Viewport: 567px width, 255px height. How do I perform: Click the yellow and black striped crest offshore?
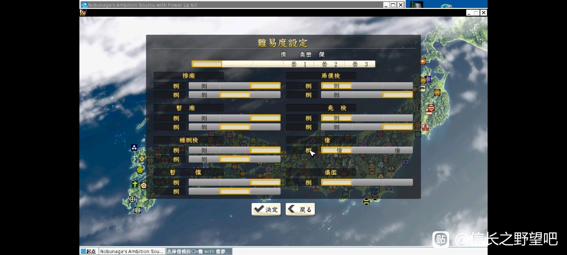[366, 202]
